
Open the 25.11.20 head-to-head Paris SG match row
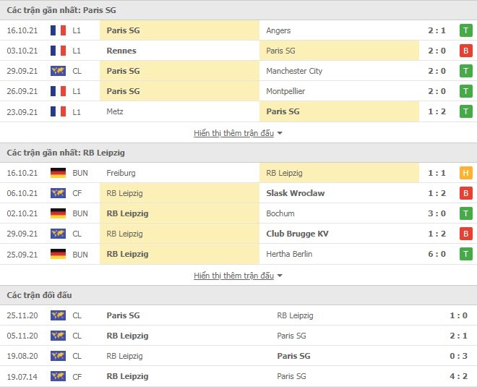click(239, 315)
